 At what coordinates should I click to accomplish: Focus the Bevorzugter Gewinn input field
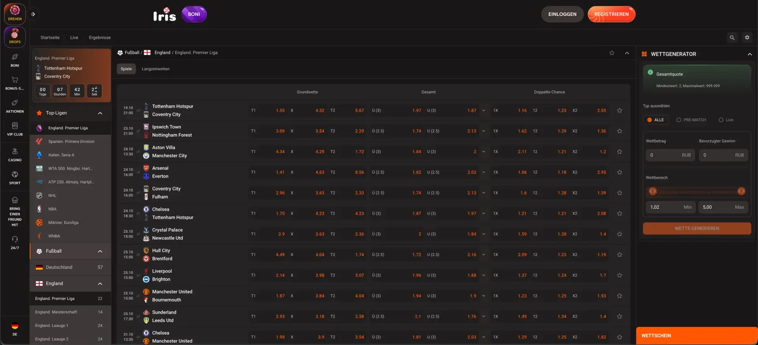coord(723,155)
